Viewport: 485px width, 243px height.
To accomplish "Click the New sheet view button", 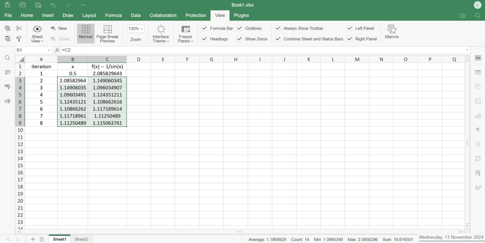I will click(x=59, y=28).
